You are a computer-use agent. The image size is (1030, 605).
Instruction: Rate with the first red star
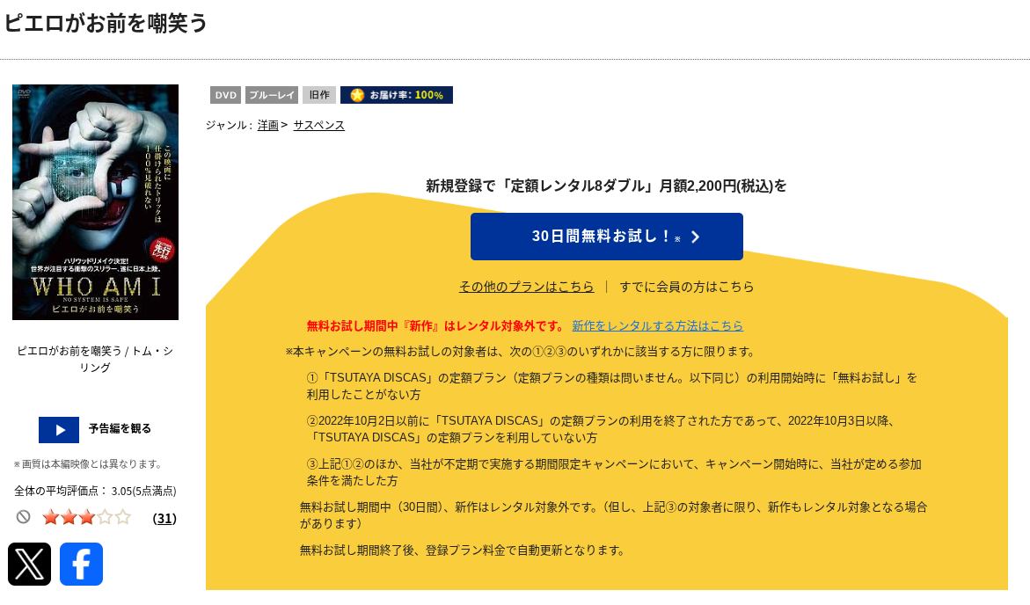tap(51, 518)
